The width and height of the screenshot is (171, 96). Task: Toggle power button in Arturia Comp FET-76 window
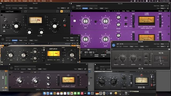click(x=3, y=39)
